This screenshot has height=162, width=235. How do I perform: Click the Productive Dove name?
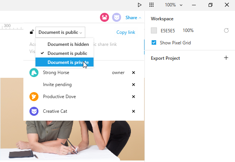59,97
